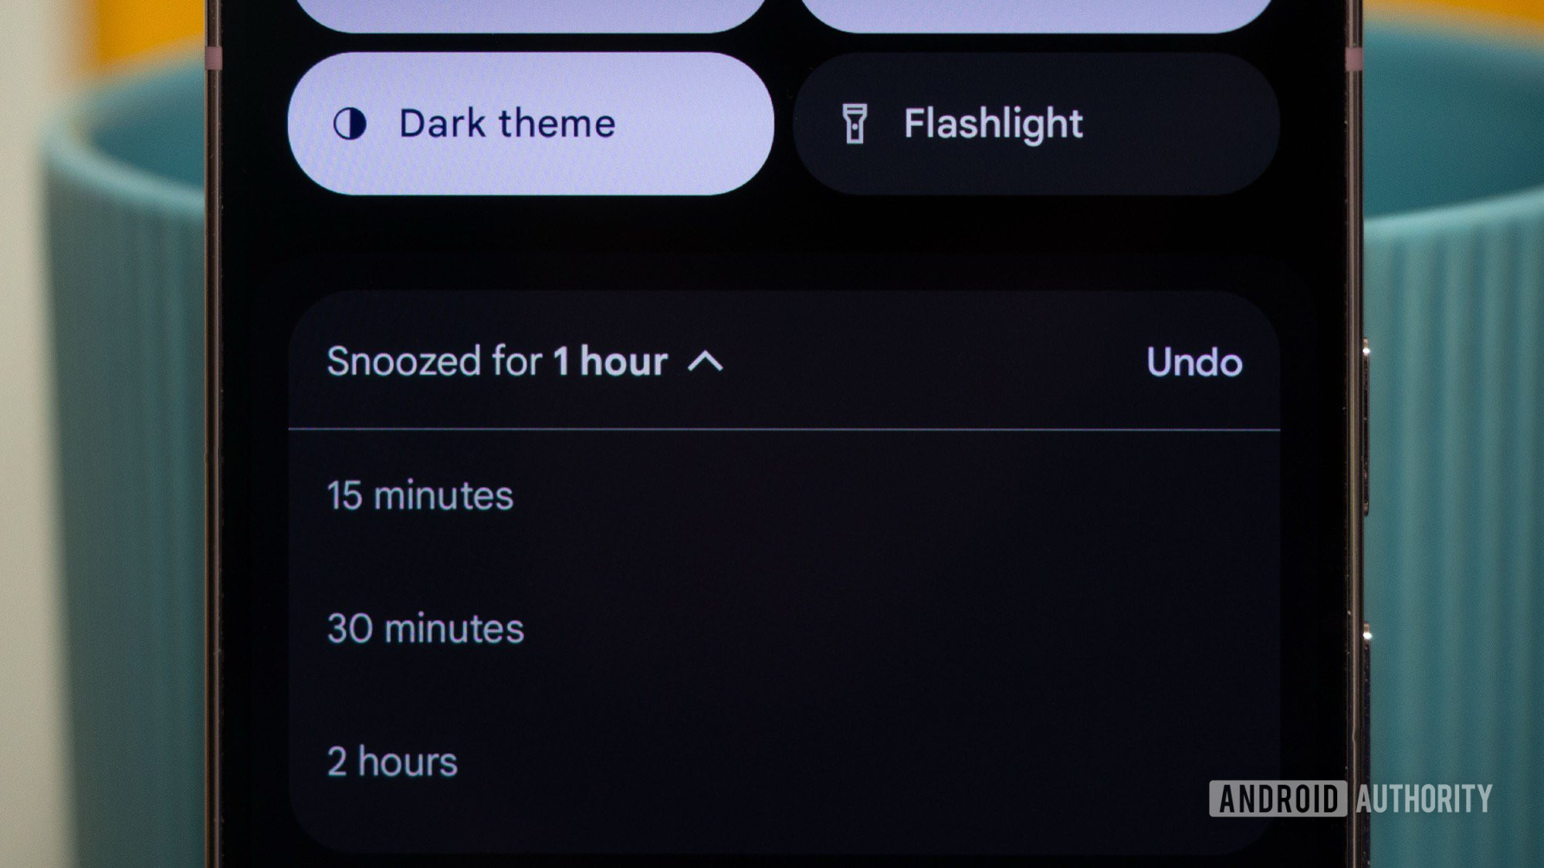Click the boxed ANDROID word in watermark
This screenshot has height=868, width=1544.
1278,798
